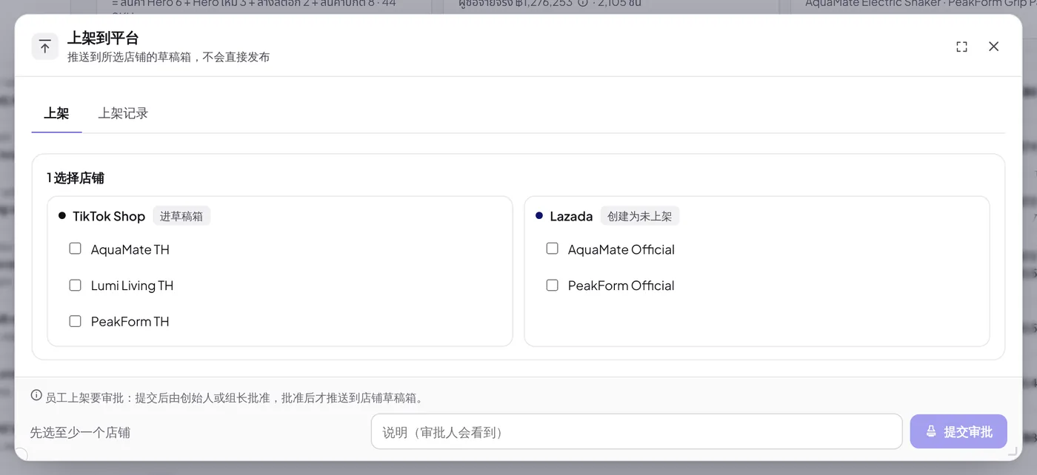Switch to the 上架 tab
The image size is (1037, 475).
point(56,113)
